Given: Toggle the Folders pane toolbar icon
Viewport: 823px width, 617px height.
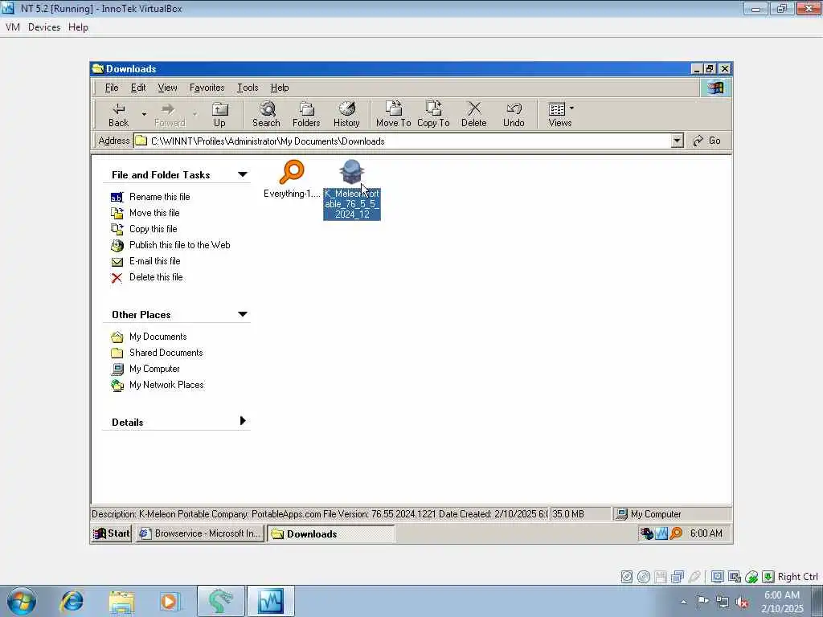Looking at the screenshot, I should pos(306,115).
